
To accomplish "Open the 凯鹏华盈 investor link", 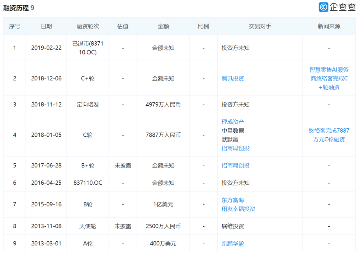I will [x=233, y=243].
